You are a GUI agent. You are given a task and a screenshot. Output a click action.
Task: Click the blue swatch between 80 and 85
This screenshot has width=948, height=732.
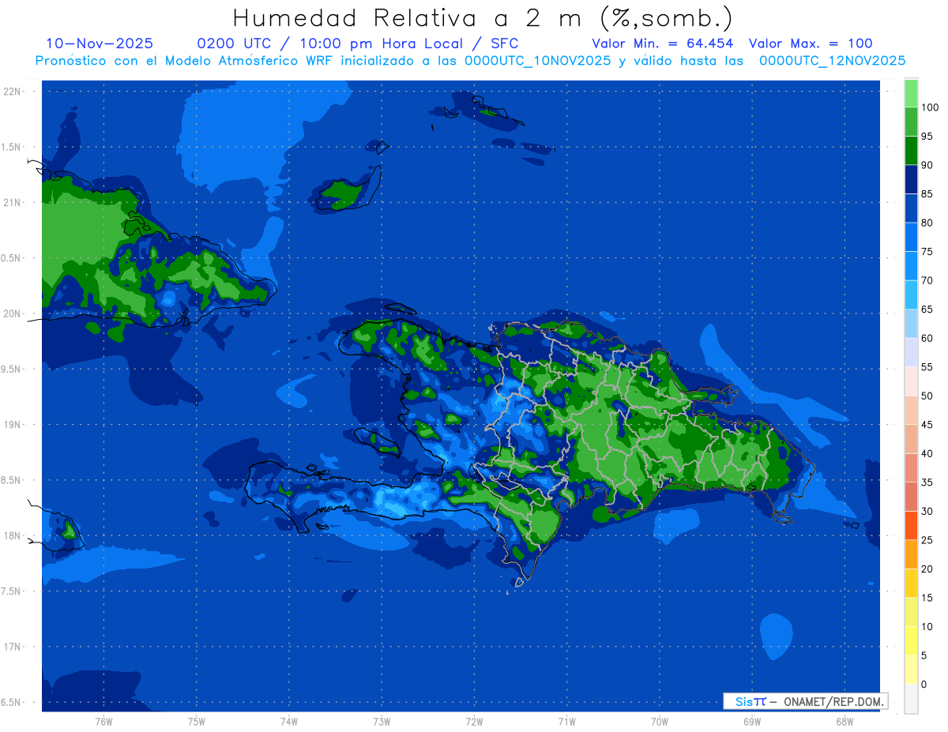point(911,208)
